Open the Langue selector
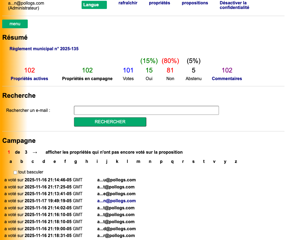The height and width of the screenshot is (240, 288). coord(94,5)
